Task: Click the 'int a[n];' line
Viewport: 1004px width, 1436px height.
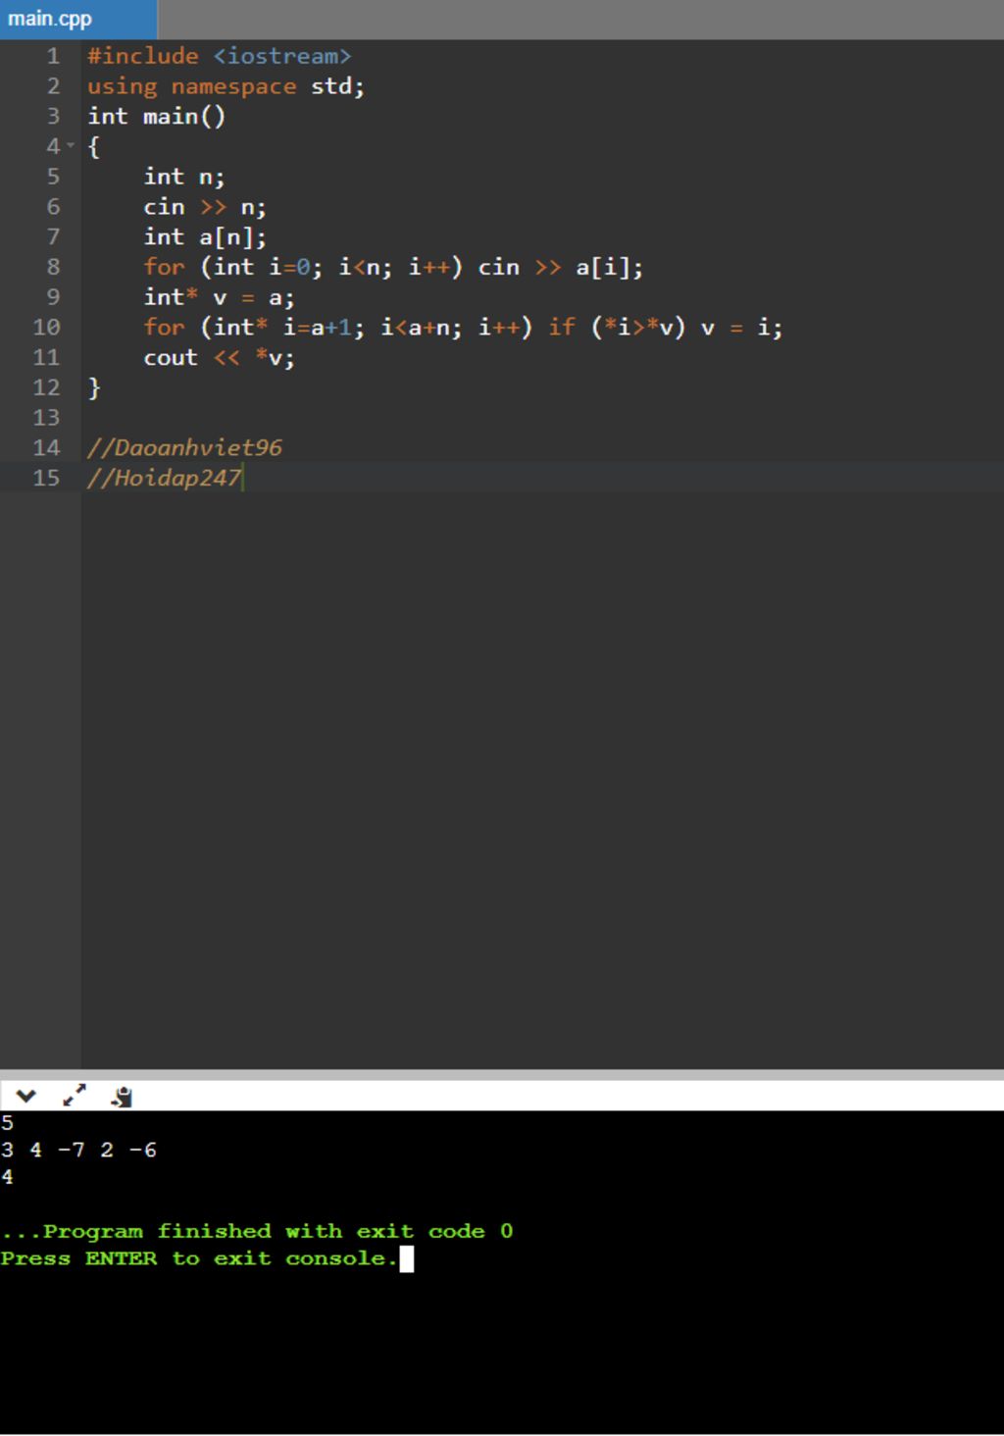Action: (x=204, y=236)
